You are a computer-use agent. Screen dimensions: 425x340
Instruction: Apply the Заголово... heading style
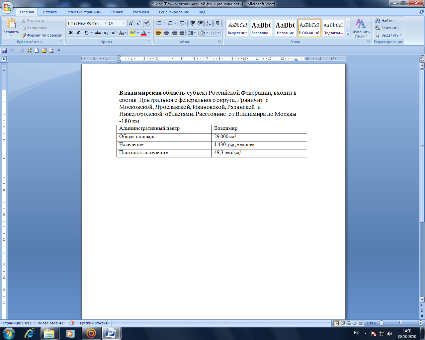[x=261, y=28]
